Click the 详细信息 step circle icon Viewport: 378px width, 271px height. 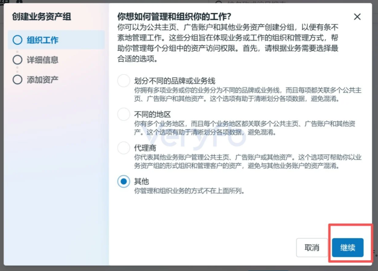[x=17, y=60]
